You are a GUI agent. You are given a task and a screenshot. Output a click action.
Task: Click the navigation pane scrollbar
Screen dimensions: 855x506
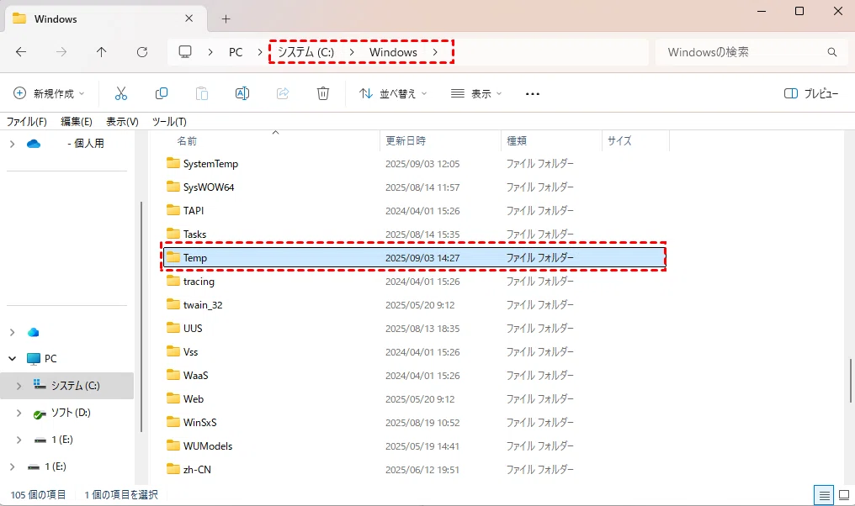coord(141,316)
